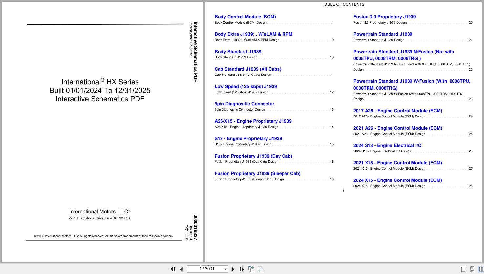The height and width of the screenshot is (274, 484).
Task: Go to the previous page
Action: 181,269
